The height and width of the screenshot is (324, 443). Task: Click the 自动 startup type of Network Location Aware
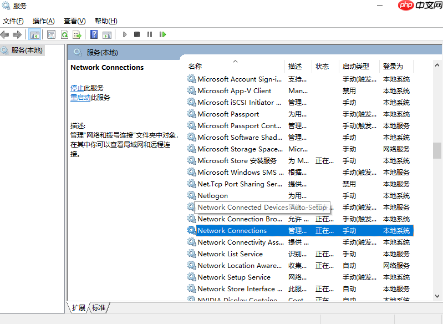pyautogui.click(x=349, y=266)
